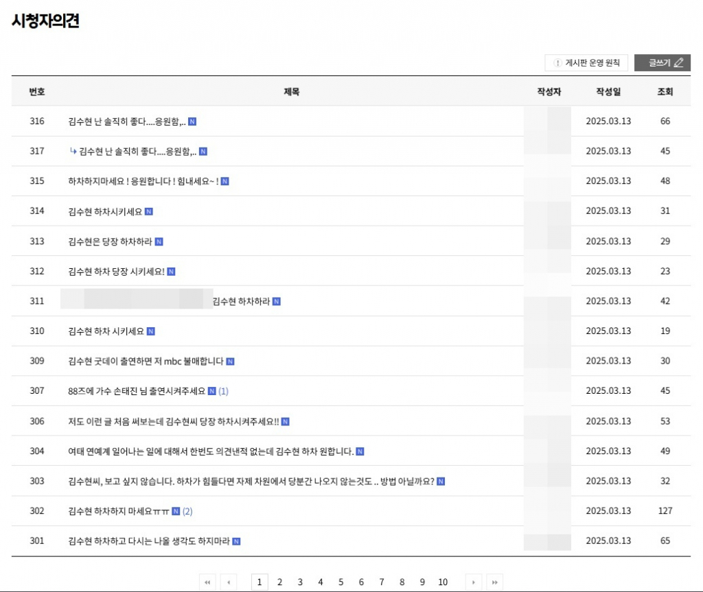This screenshot has width=703, height=592.
Task: Click the new badge on post 316
Action: click(x=192, y=121)
